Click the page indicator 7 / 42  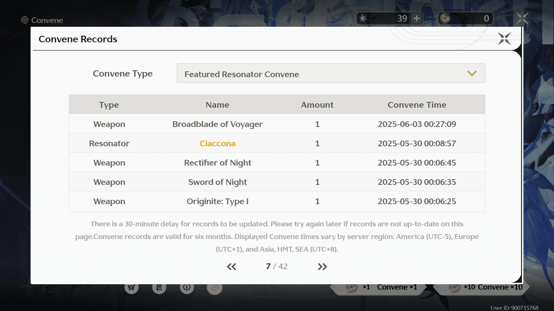coord(276,266)
